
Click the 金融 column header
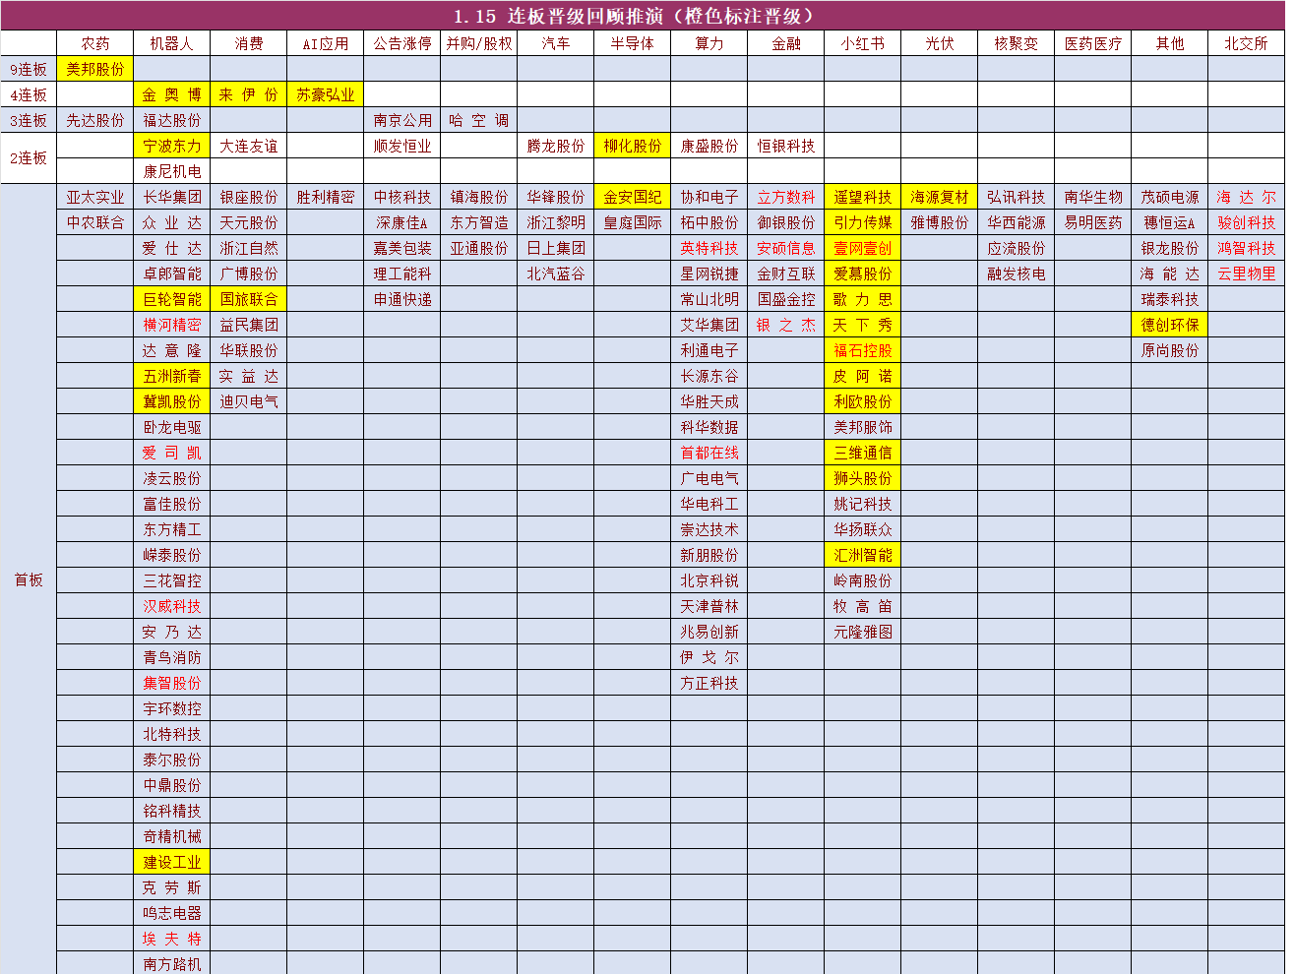pyautogui.click(x=786, y=43)
